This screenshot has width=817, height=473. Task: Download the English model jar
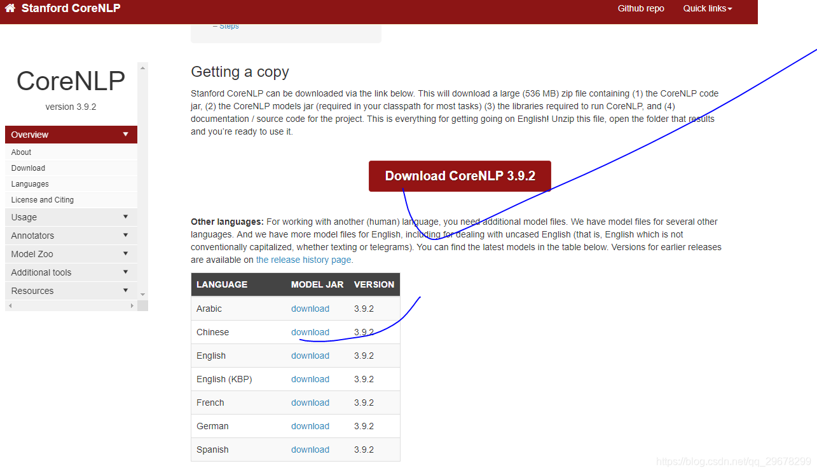click(310, 356)
